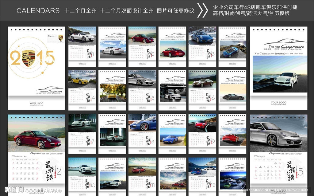The height and width of the screenshot is (196, 314).
Task: Select the text 十二个月双面设计全齐
Action: [x=127, y=11]
